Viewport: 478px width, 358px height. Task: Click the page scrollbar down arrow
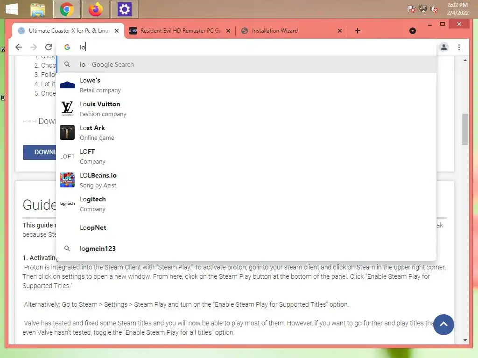click(x=465, y=340)
